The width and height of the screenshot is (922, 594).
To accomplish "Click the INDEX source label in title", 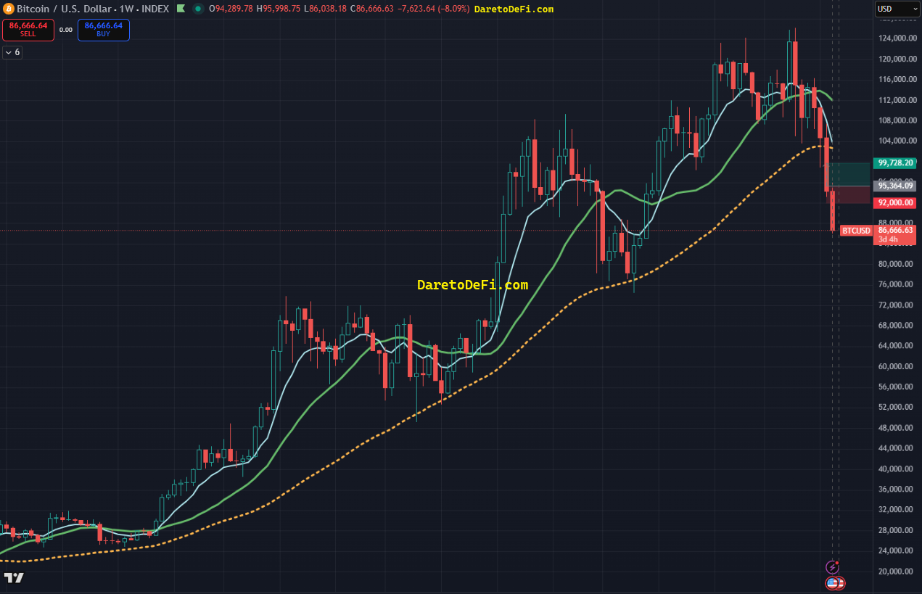I will coord(155,9).
